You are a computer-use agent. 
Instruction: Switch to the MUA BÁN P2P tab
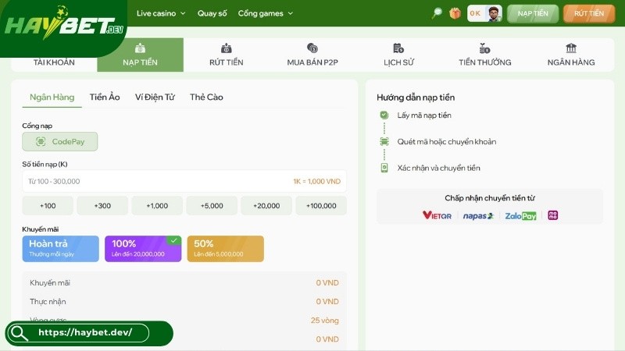click(312, 55)
